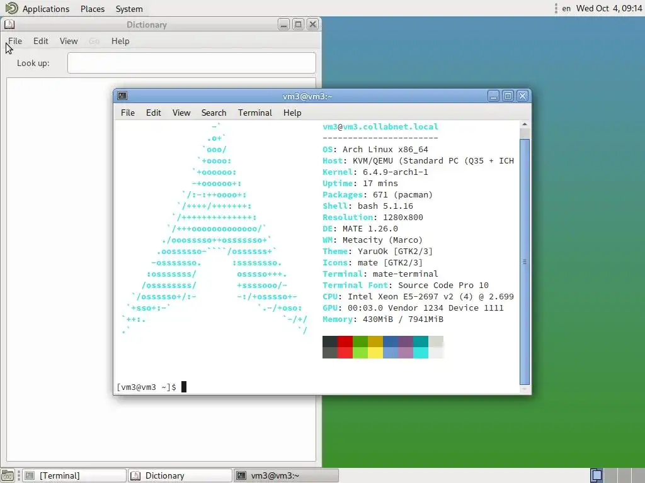The height and width of the screenshot is (483, 645).
Task: Click the OS: Arch Linux x86_64 line
Action: click(x=375, y=150)
